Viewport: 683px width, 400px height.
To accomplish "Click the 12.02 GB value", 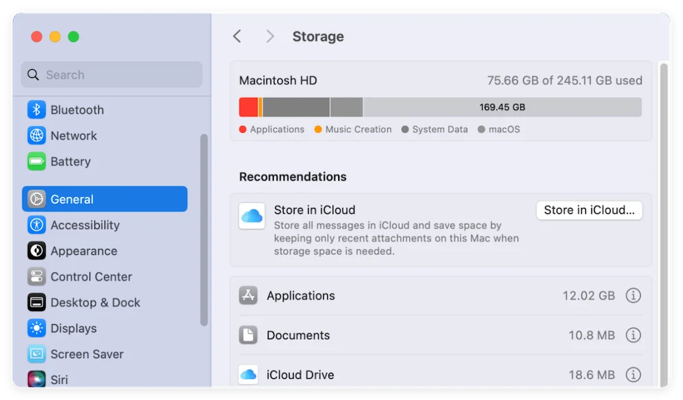I will [589, 295].
